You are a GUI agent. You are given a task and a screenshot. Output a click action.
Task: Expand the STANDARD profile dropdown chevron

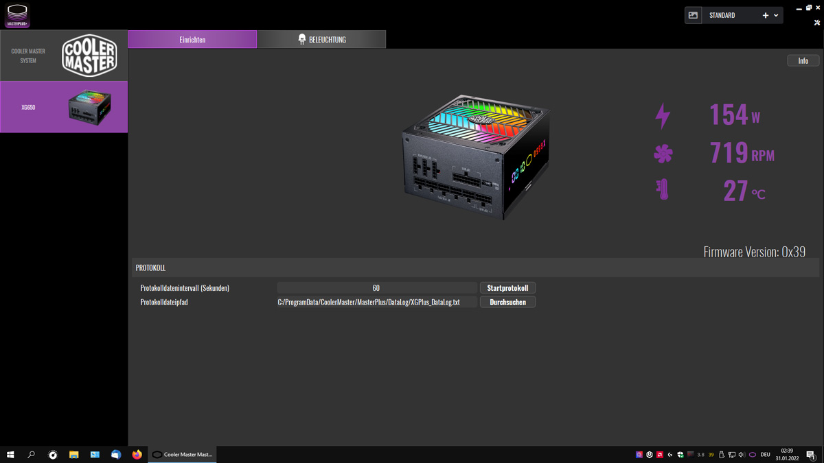click(776, 15)
